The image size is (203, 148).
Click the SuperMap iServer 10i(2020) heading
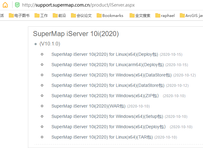[76, 34]
